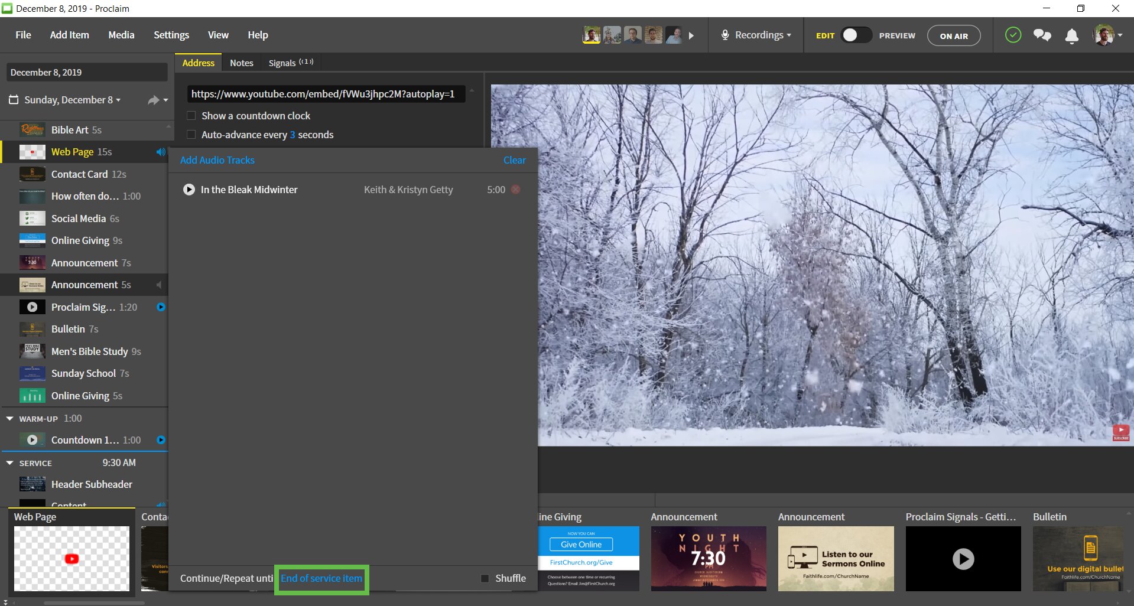
Task: Select the Online Giving 5s item
Action: click(85, 396)
